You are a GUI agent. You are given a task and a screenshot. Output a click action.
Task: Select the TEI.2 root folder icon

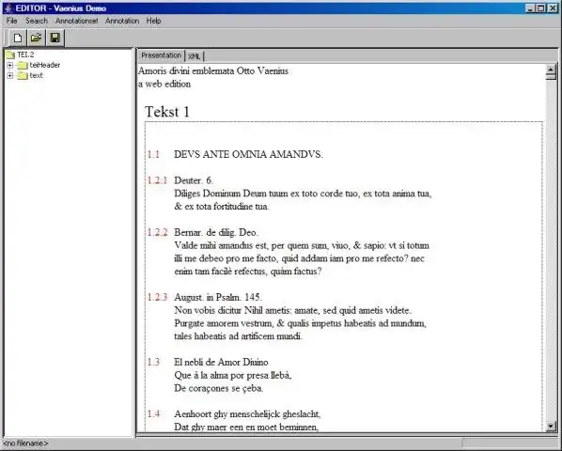(10, 54)
